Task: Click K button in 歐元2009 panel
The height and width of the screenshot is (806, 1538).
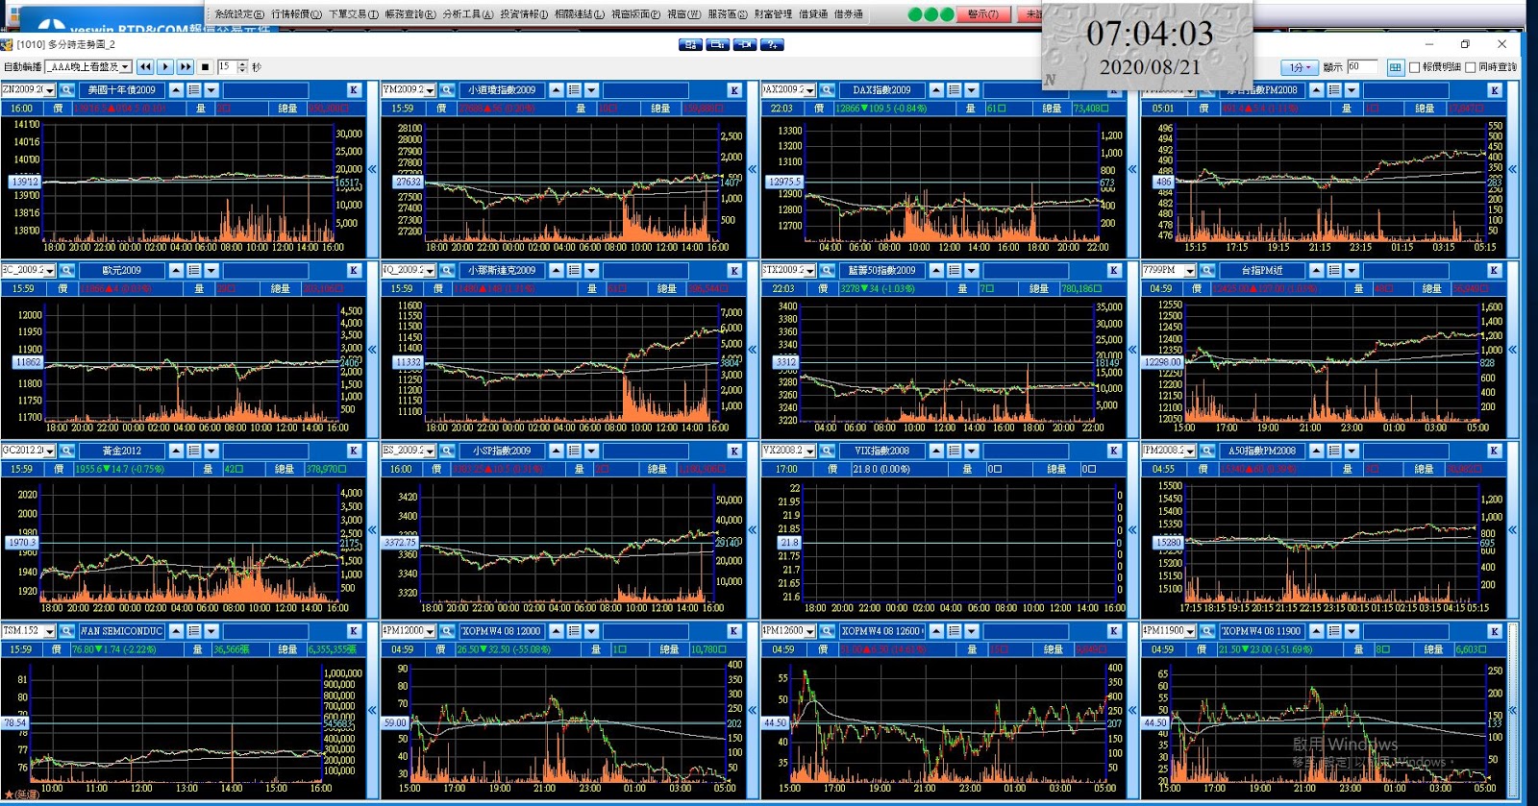Action: (355, 271)
